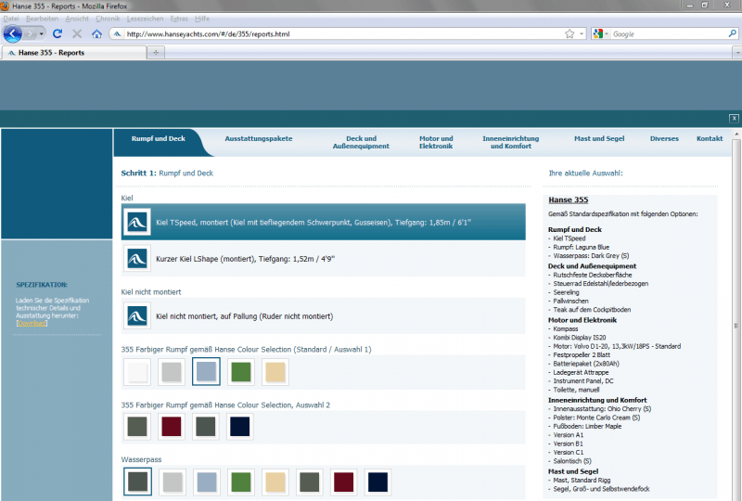Bookmark this page with the star icon
The width and height of the screenshot is (742, 501).
[569, 34]
